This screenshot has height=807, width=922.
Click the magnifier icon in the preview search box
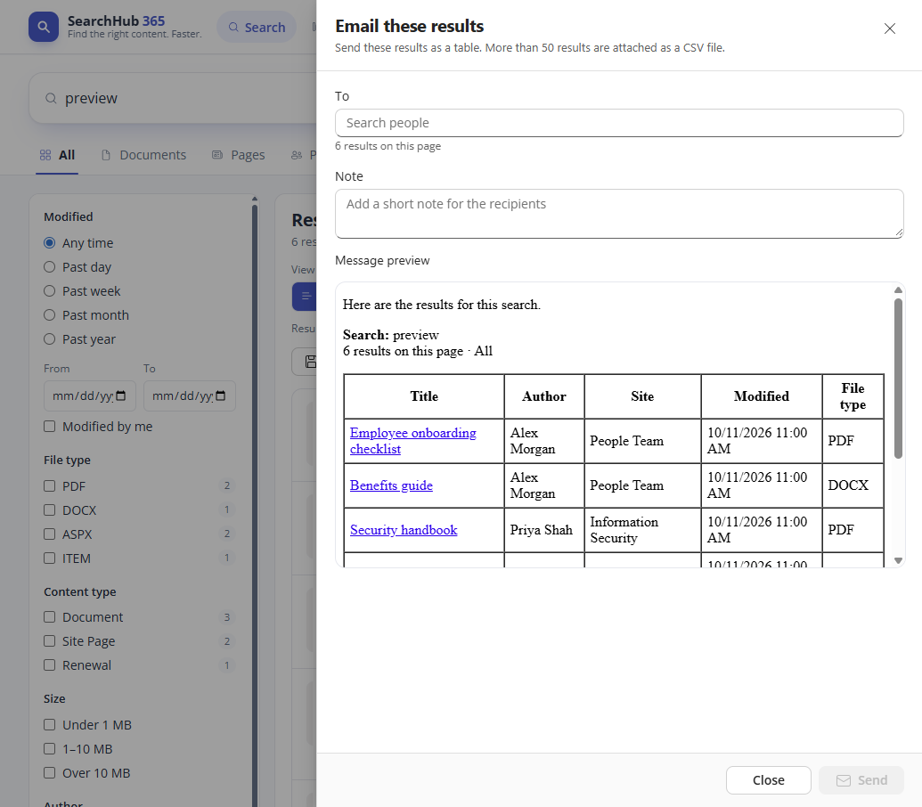[51, 98]
